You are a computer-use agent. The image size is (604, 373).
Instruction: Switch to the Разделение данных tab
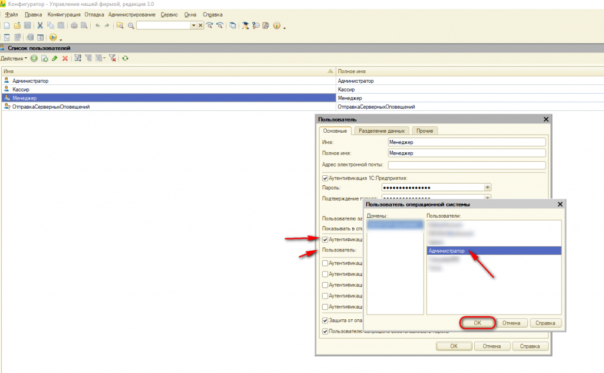(x=382, y=131)
